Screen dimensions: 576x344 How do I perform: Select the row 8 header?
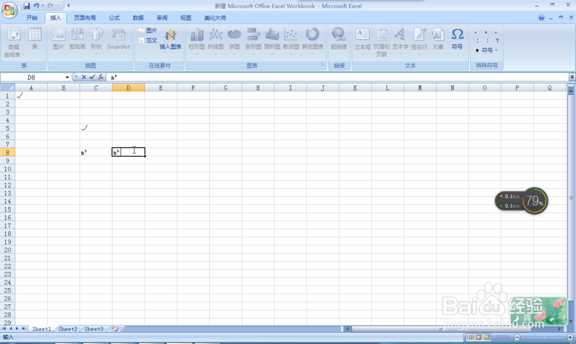pos(7,152)
